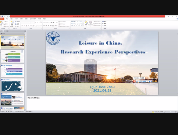Viewport: 178px width, 135px height.
Task: Click the Save icon in quick access toolbar
Action: 2,16
